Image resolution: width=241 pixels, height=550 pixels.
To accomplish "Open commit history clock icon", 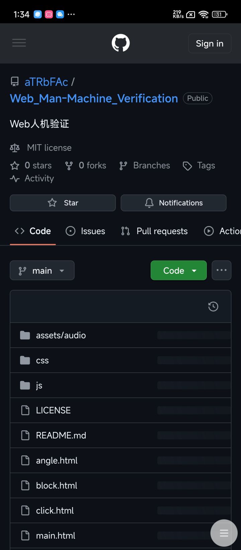I will pyautogui.click(x=213, y=307).
